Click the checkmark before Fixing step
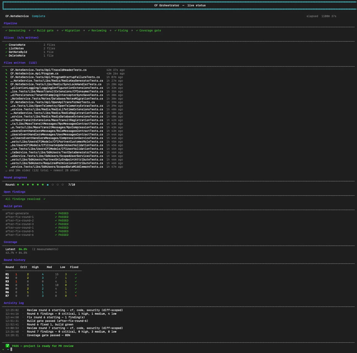The width and height of the screenshot is (357, 353). (116, 31)
